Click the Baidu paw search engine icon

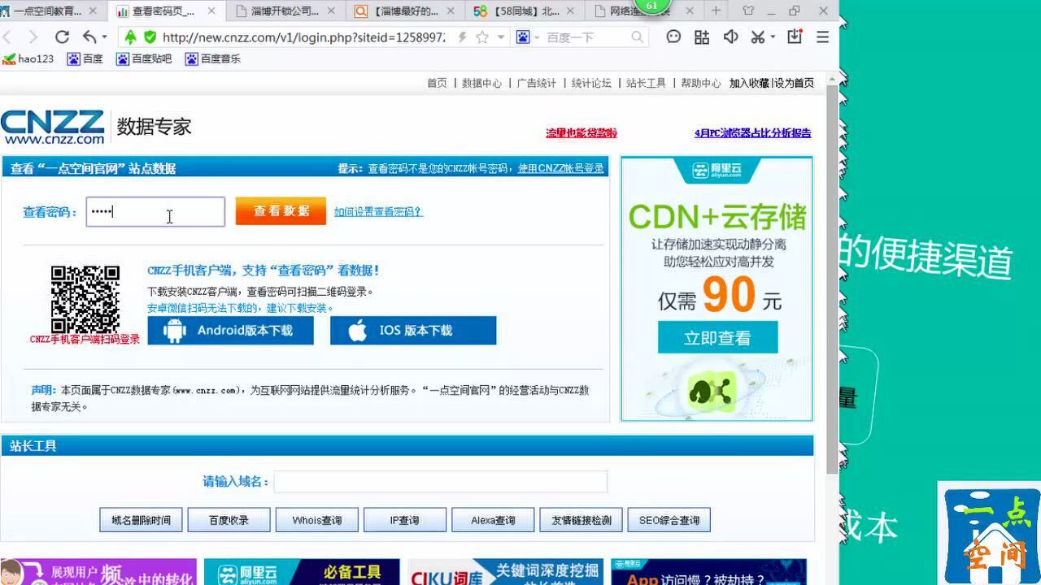tap(522, 37)
